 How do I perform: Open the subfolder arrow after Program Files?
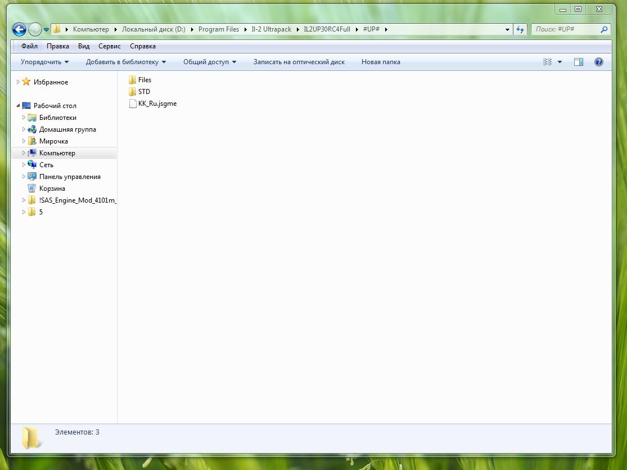(x=245, y=29)
